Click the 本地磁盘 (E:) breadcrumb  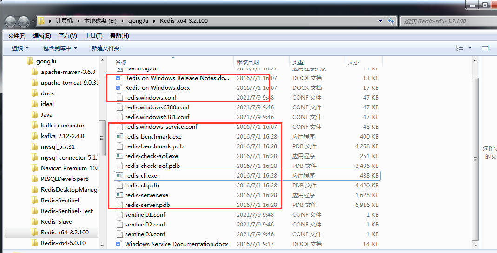click(x=100, y=21)
